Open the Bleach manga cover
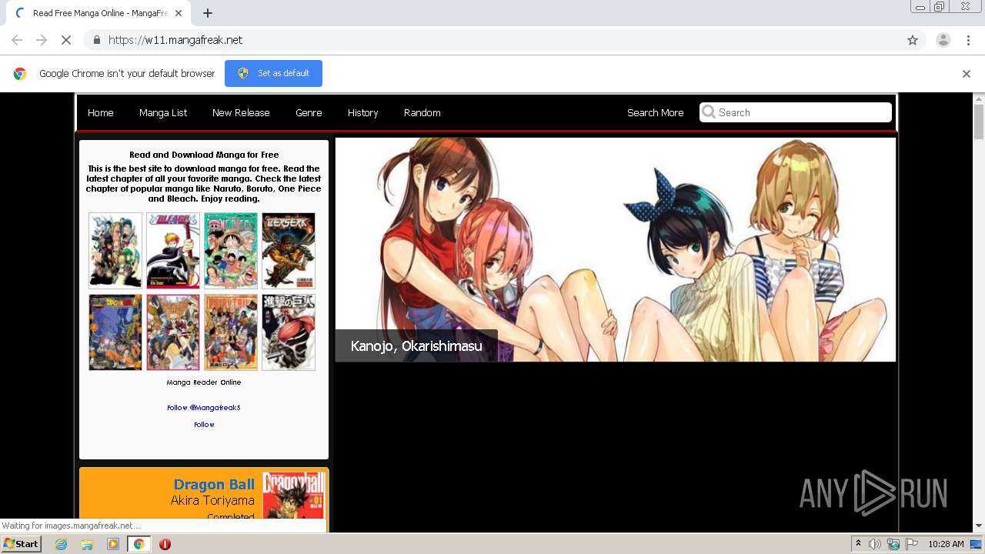The image size is (985, 554). point(173,251)
